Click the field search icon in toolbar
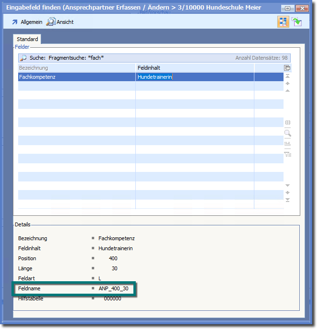This screenshot has width=317, height=329. pyautogui.click(x=283, y=21)
